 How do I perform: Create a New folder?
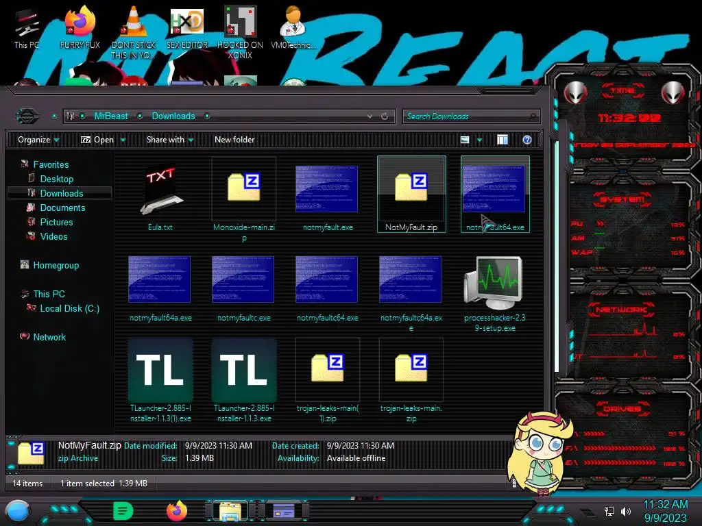(x=234, y=140)
